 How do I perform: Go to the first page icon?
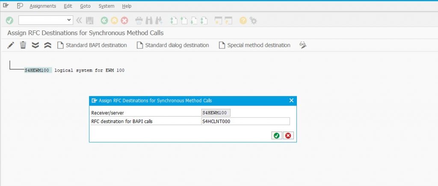click(x=174, y=21)
